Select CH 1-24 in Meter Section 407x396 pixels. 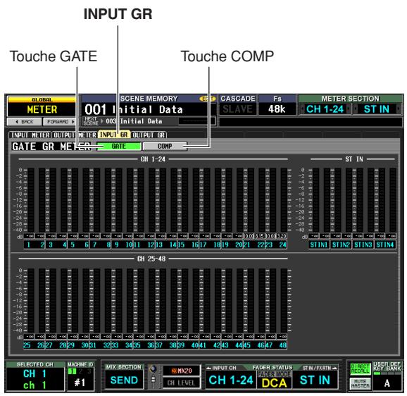point(325,109)
